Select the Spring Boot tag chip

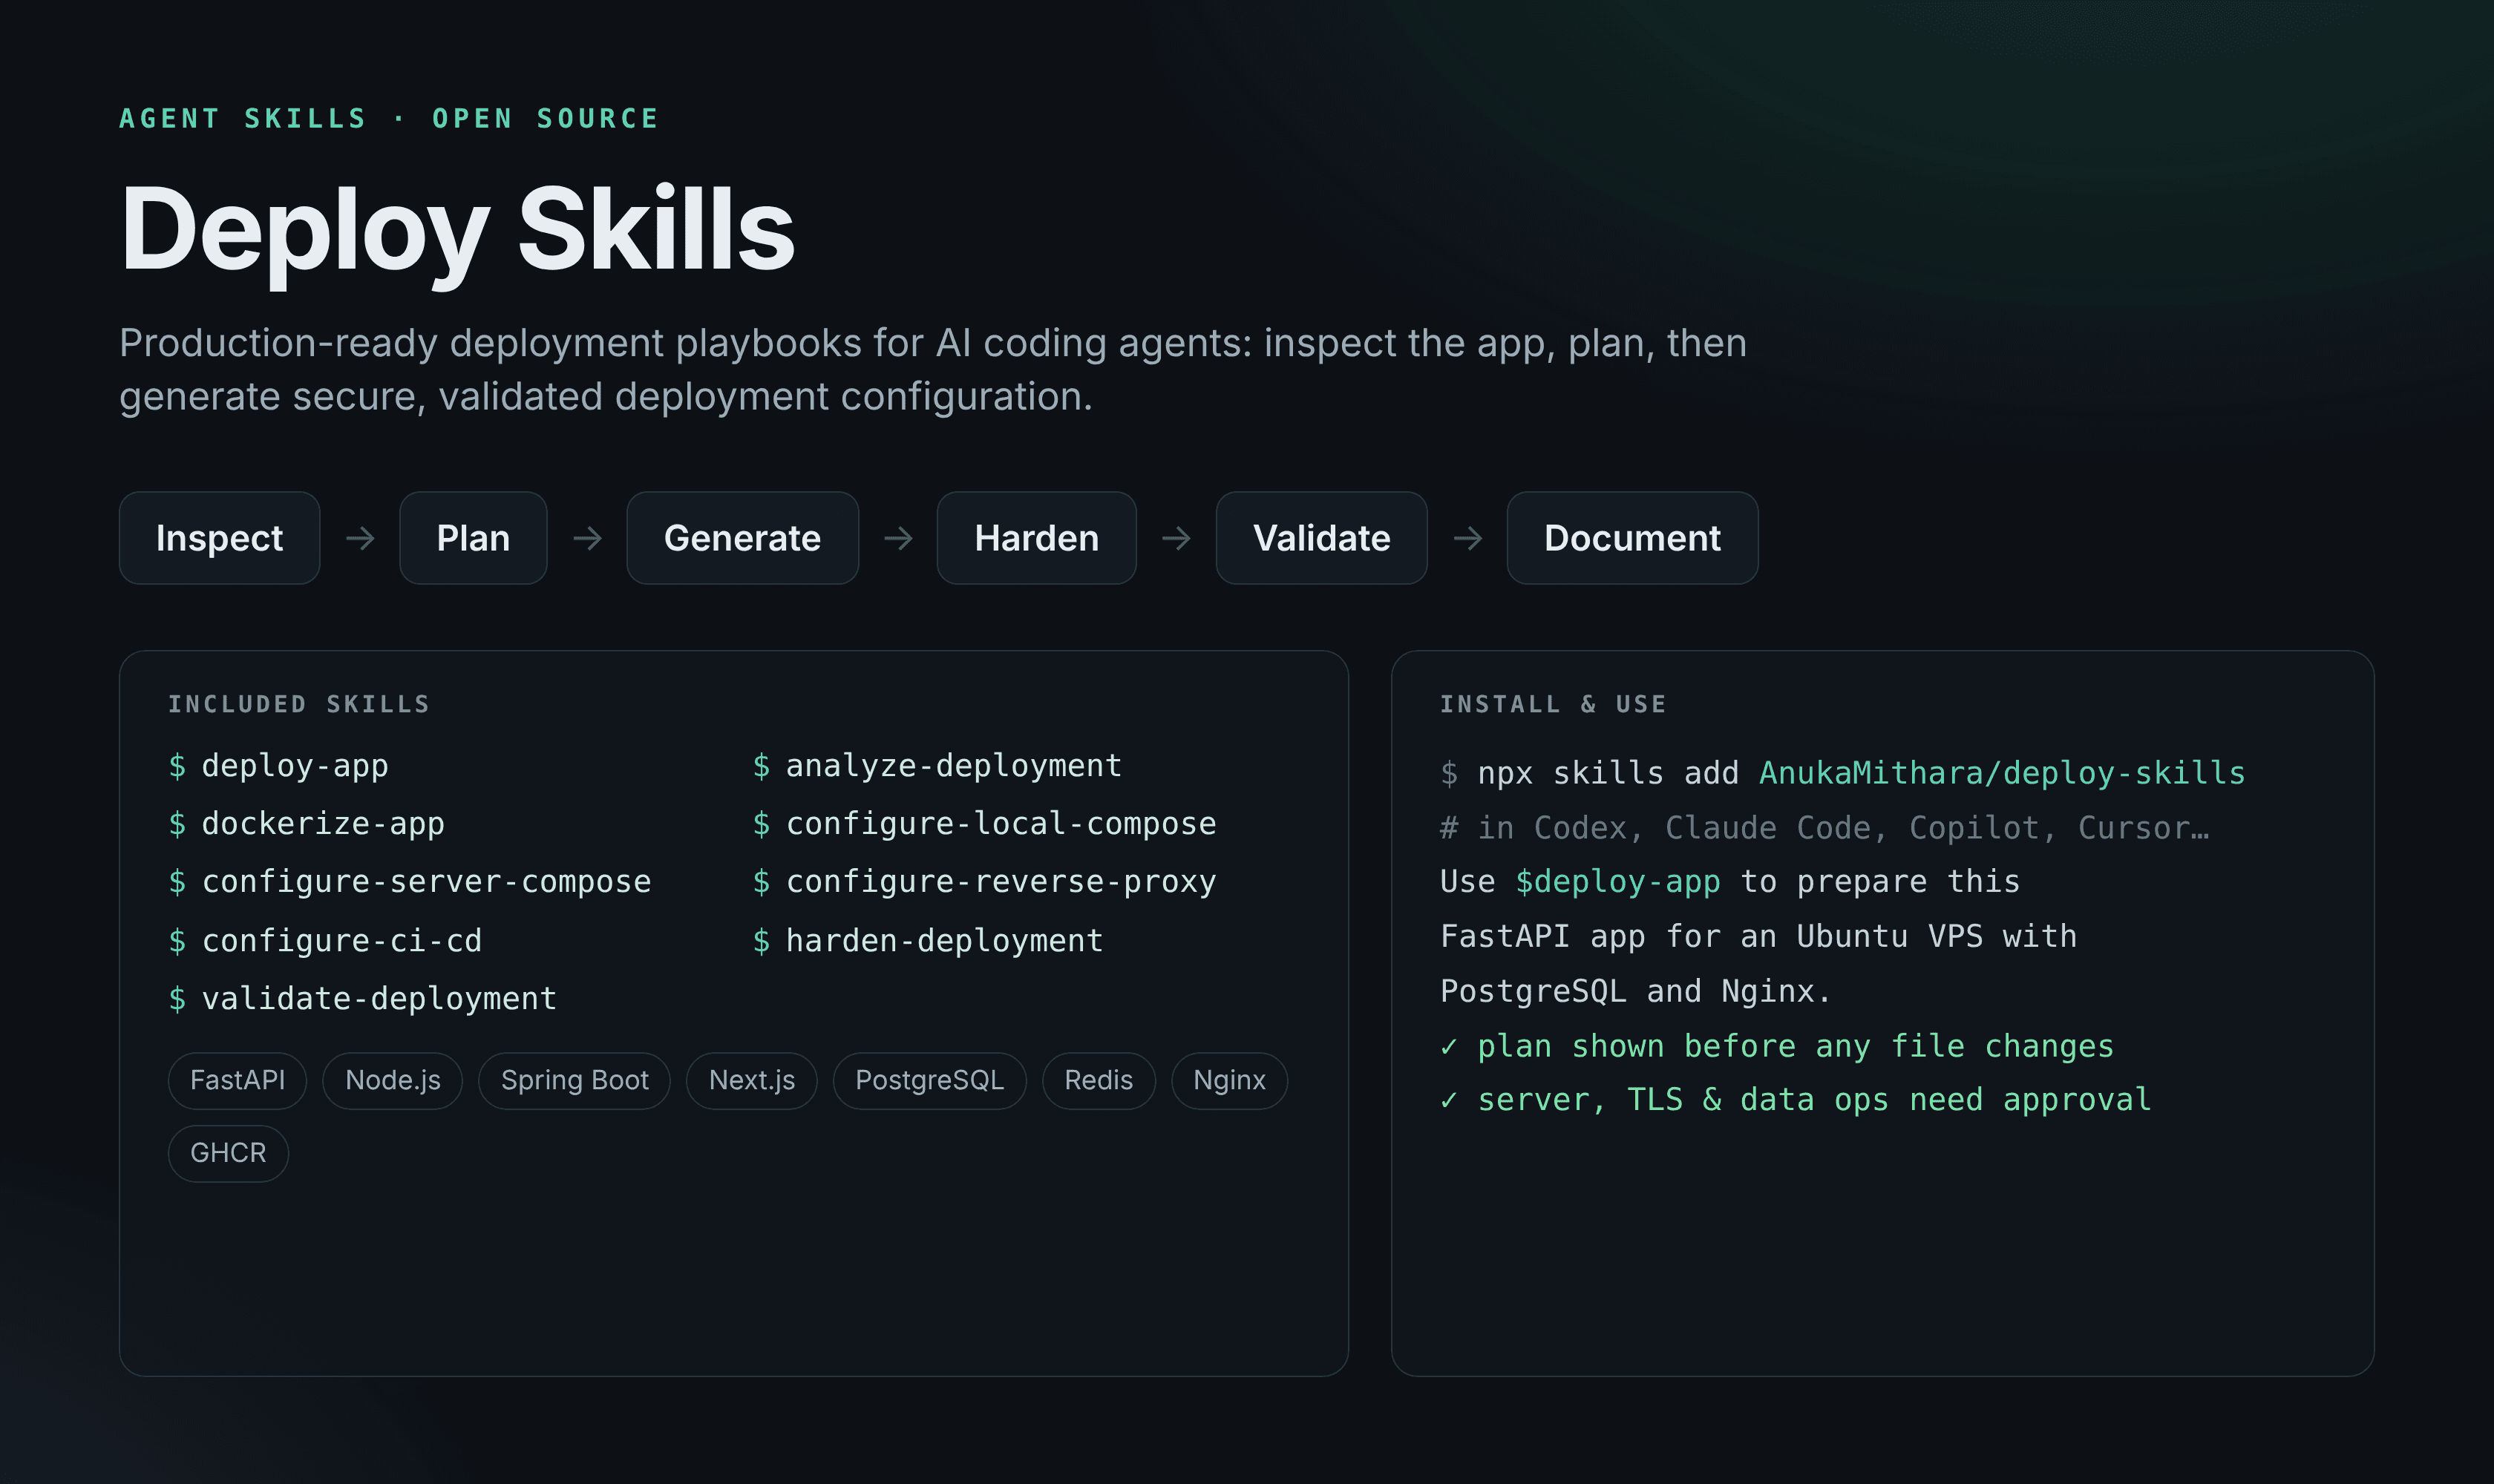tap(575, 1081)
